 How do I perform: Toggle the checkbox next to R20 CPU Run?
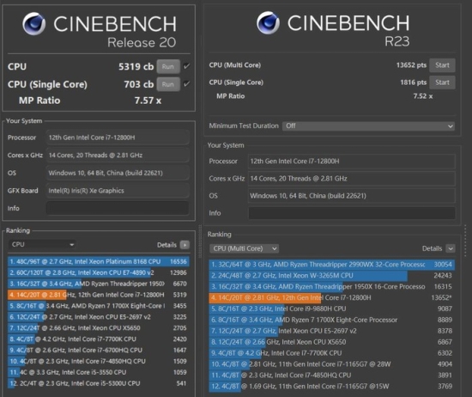[x=186, y=66]
